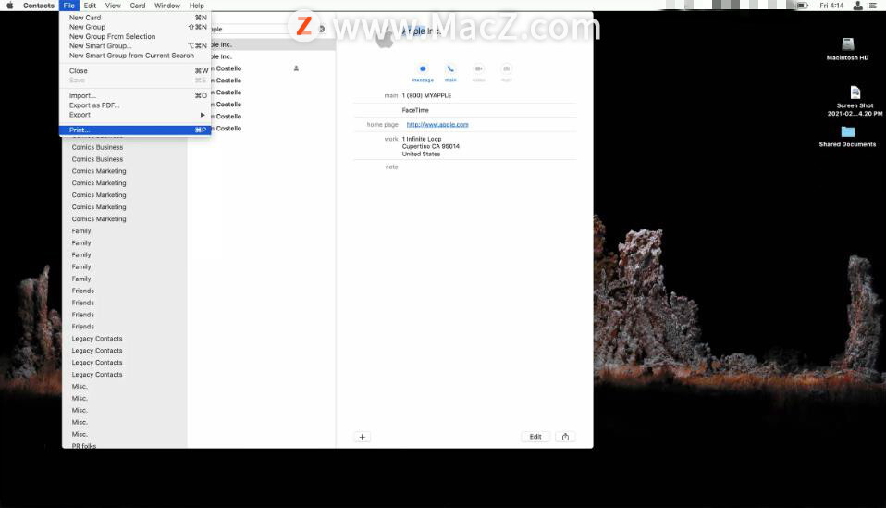This screenshot has width=886, height=508.
Task: Click Close in the File menu
Action: pyautogui.click(x=134, y=70)
